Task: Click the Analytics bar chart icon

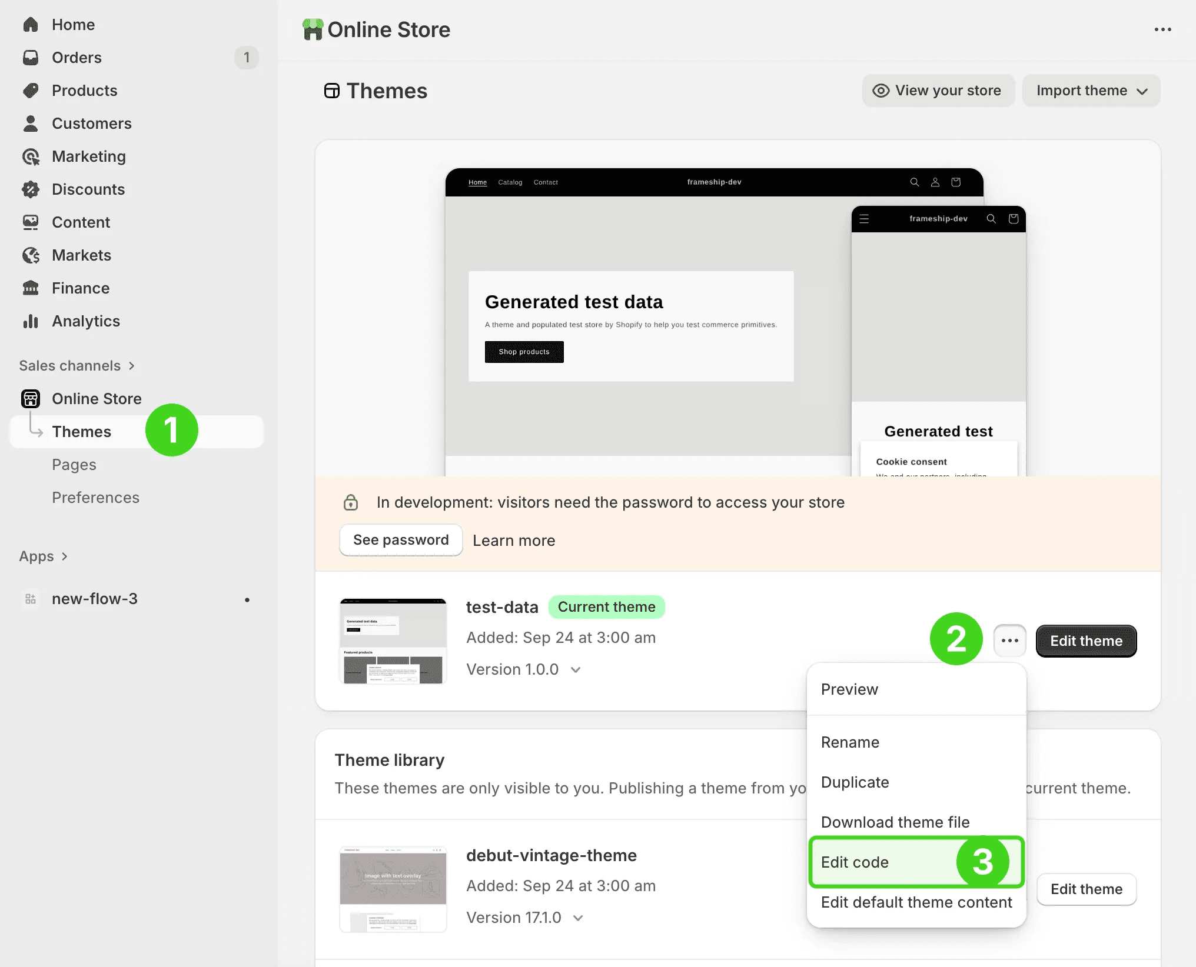Action: [31, 321]
